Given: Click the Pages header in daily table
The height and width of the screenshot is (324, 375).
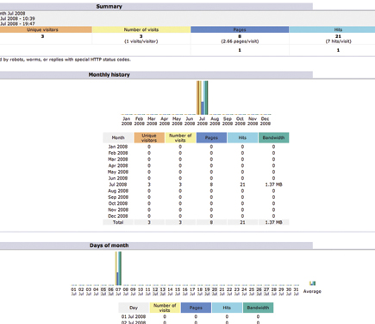Looking at the screenshot, I should coord(196,308).
